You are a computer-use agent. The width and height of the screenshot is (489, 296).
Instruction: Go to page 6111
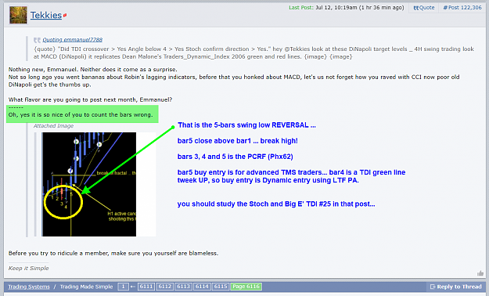[x=146, y=287]
